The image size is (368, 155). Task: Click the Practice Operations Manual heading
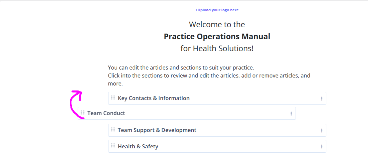217,37
